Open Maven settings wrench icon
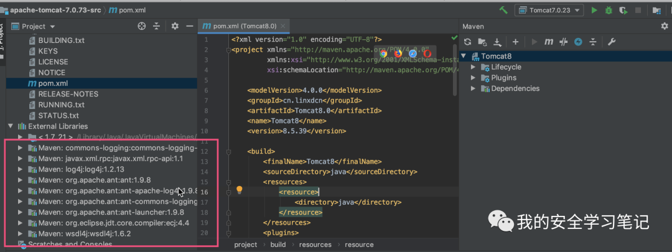The height and width of the screenshot is (252, 672). tap(612, 42)
